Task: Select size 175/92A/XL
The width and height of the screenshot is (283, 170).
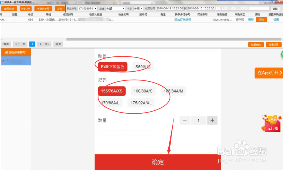Action: click(141, 103)
